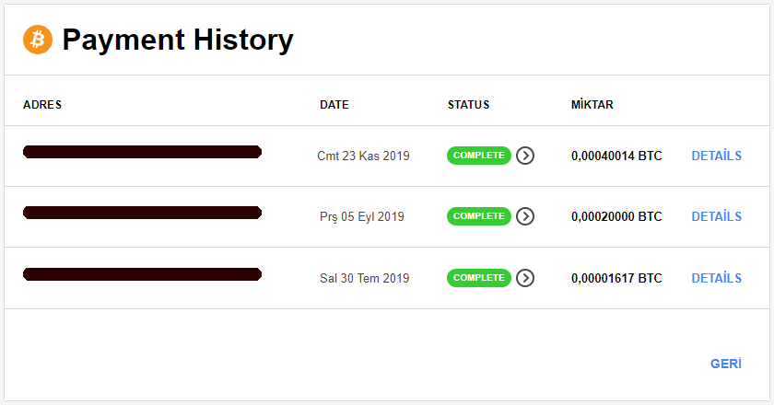774x405 pixels.
Task: Click the 0,00040014 BTC amount
Action: tap(616, 156)
